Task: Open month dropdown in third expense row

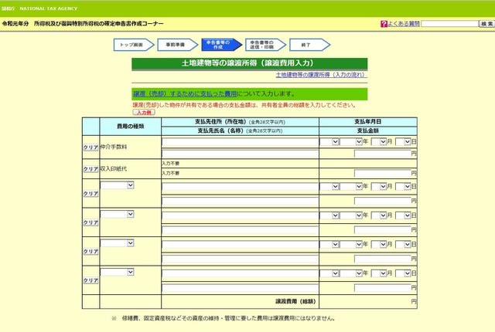Action: coord(379,187)
